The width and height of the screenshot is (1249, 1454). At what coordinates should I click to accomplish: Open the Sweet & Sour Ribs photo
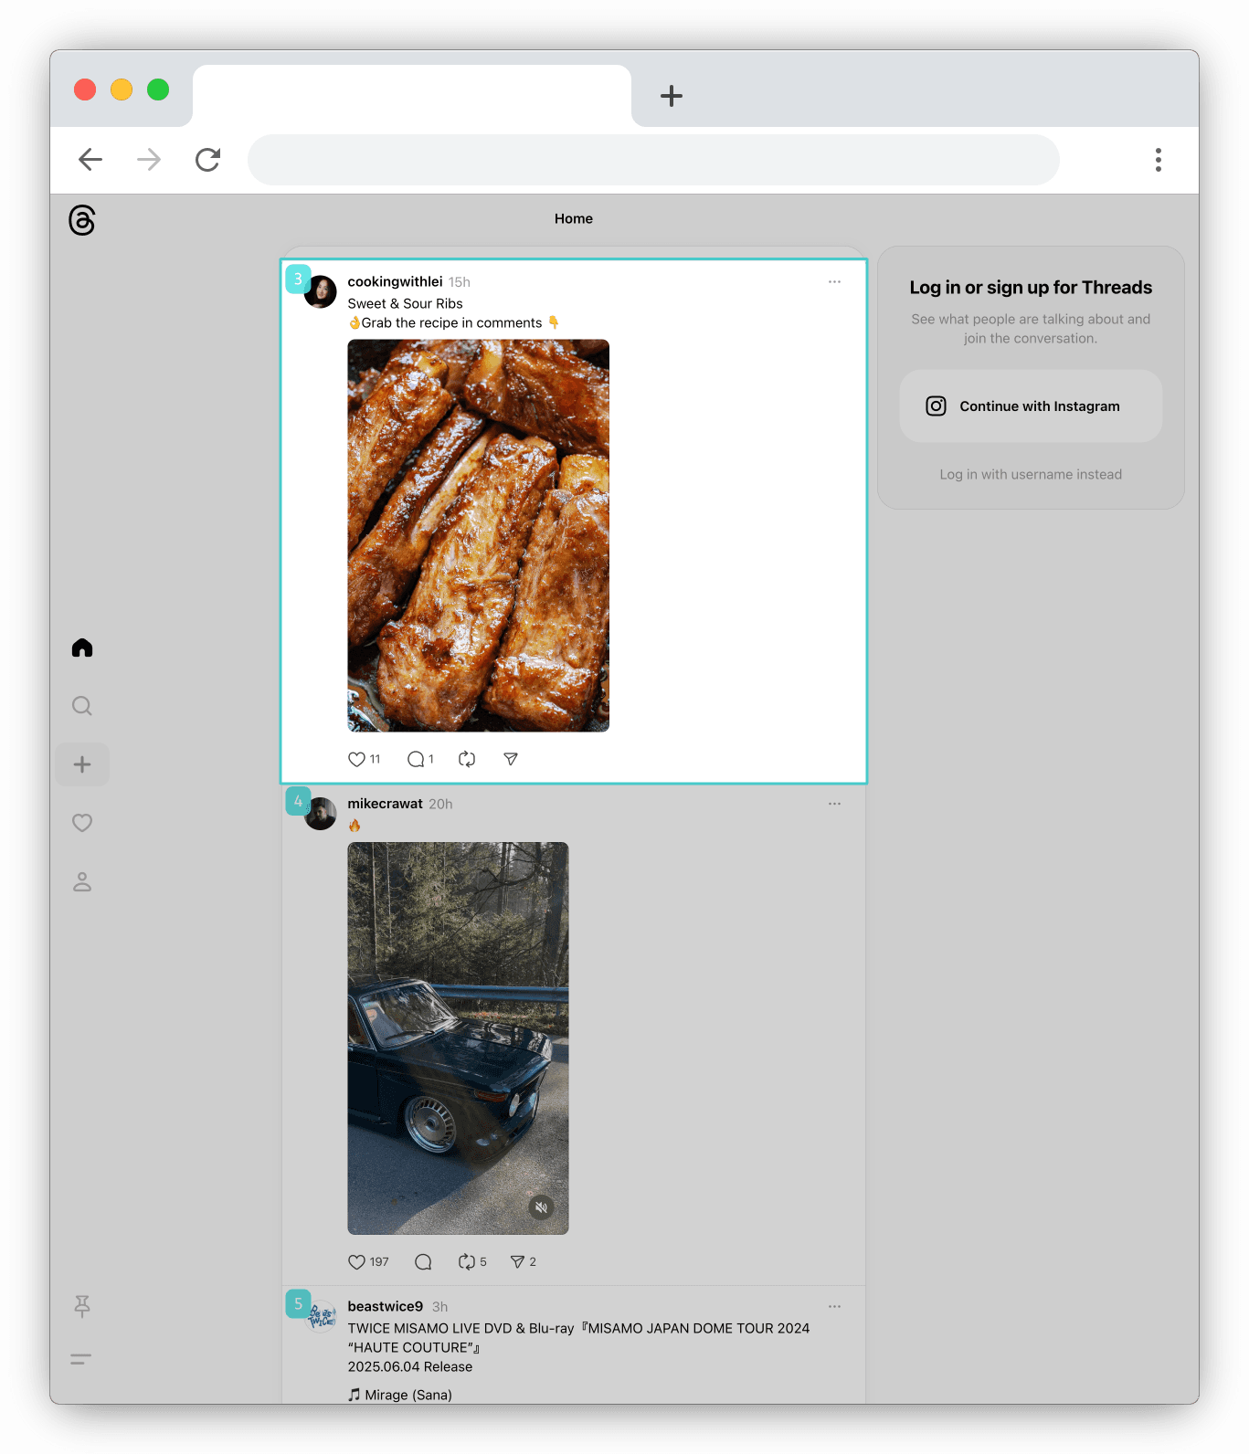point(478,535)
